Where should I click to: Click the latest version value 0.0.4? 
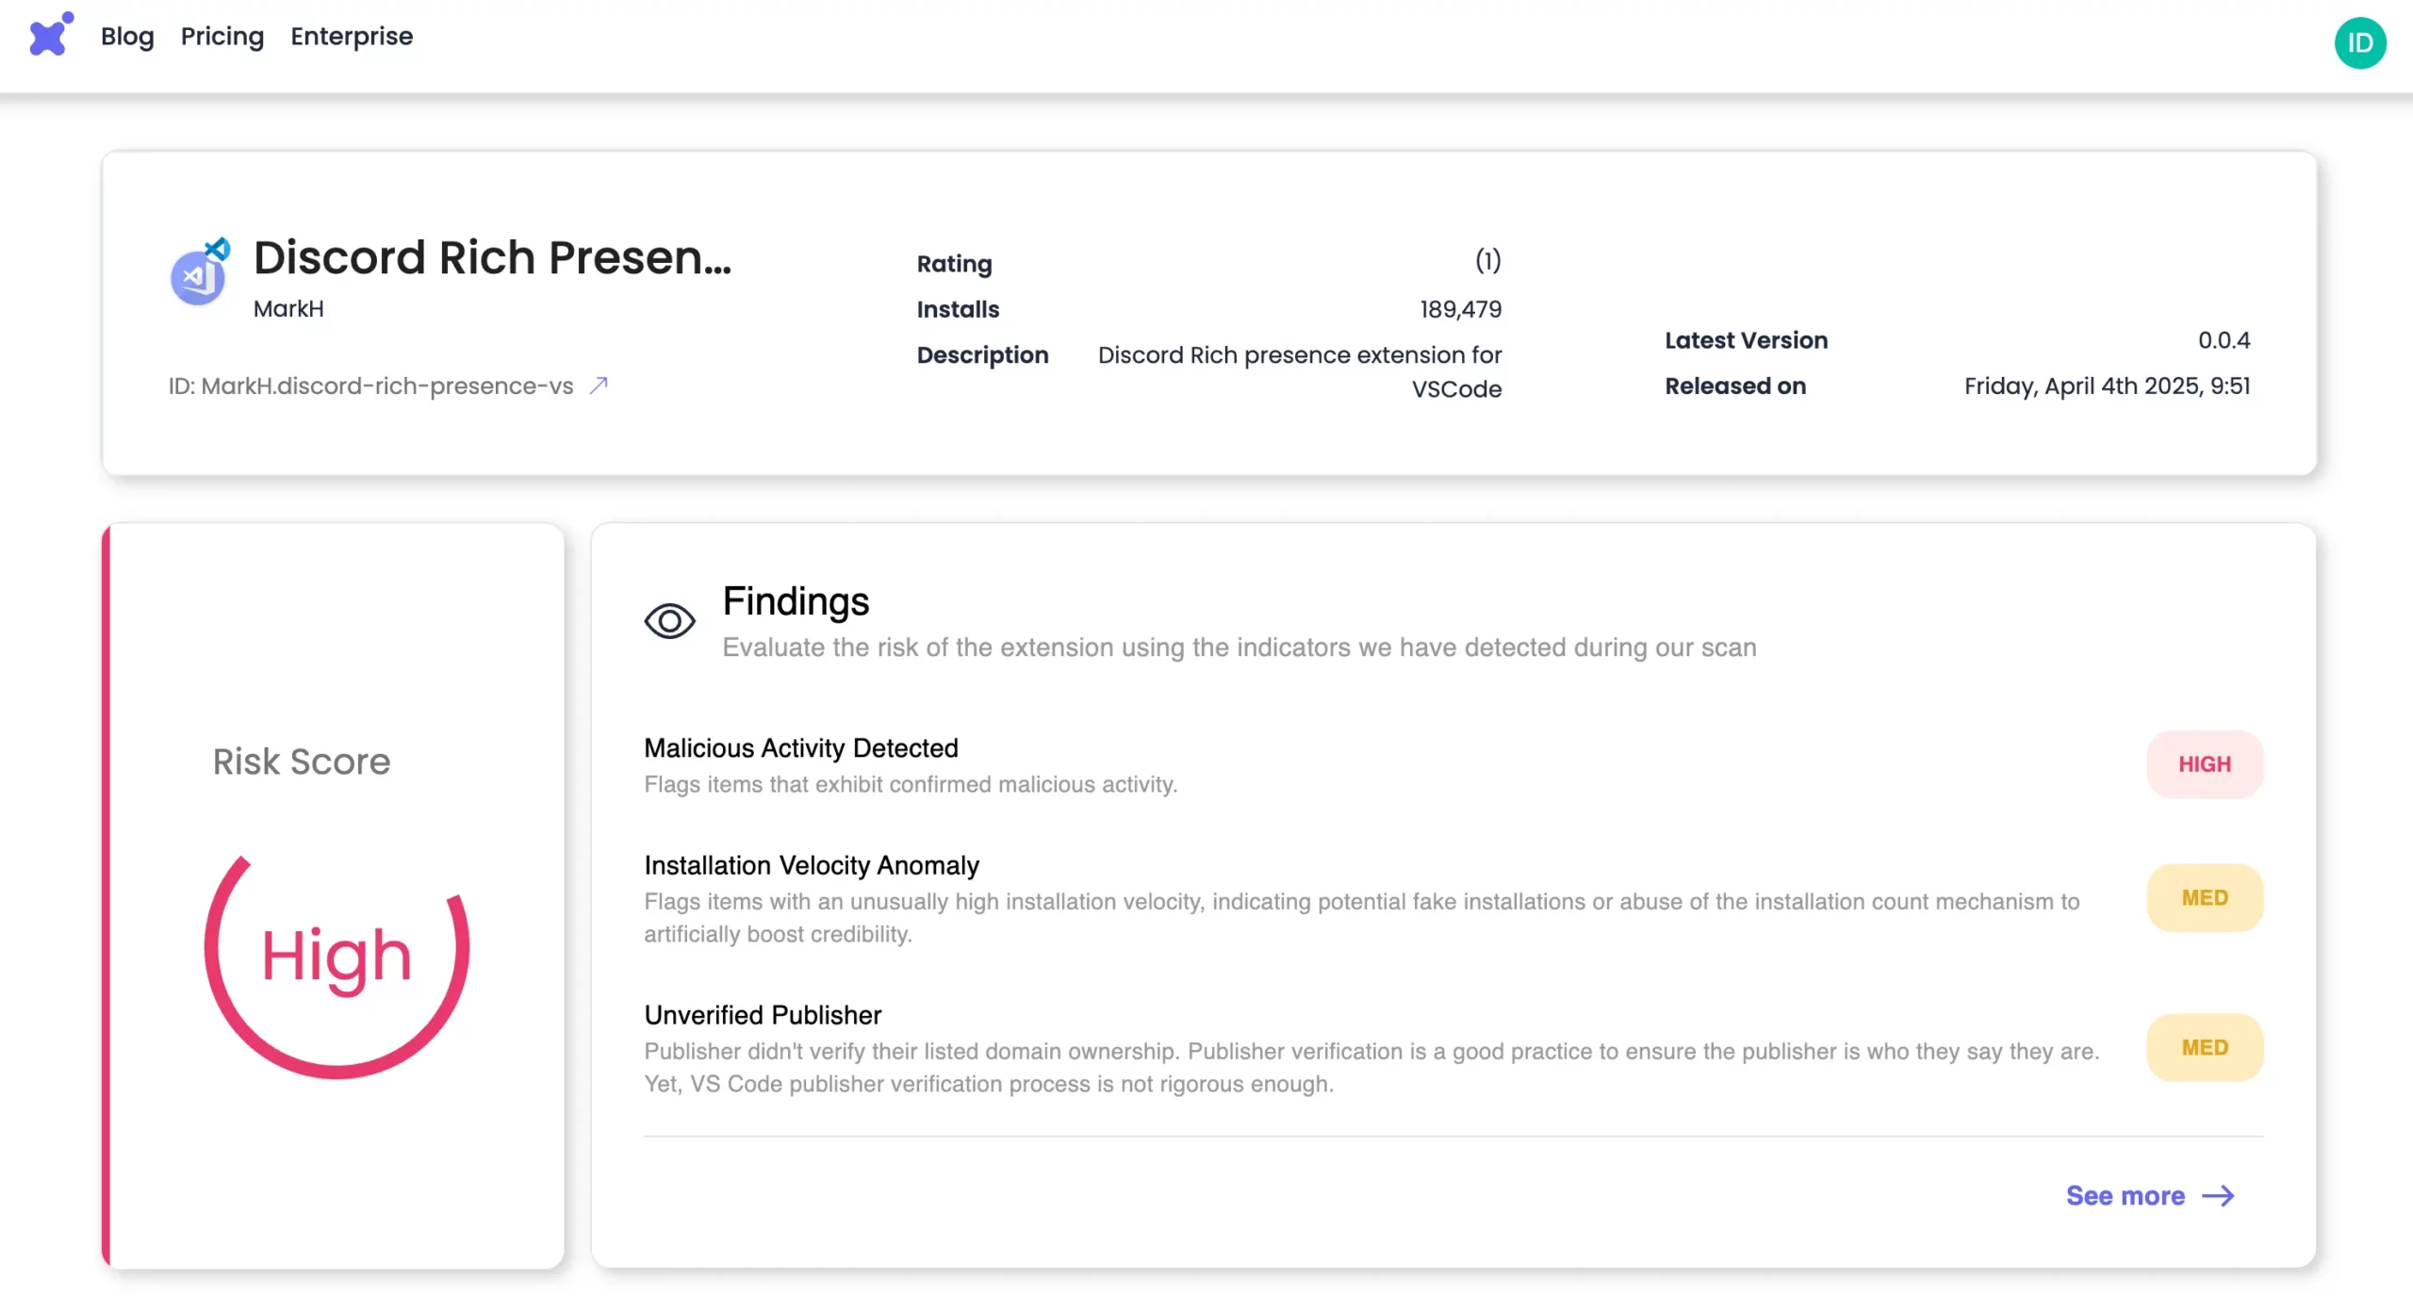tap(2224, 340)
